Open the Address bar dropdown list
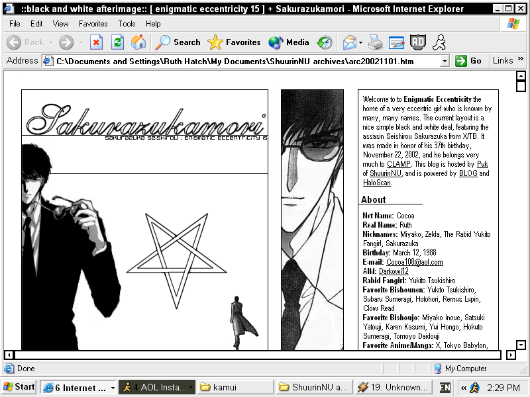The image size is (530, 397). 445,62
